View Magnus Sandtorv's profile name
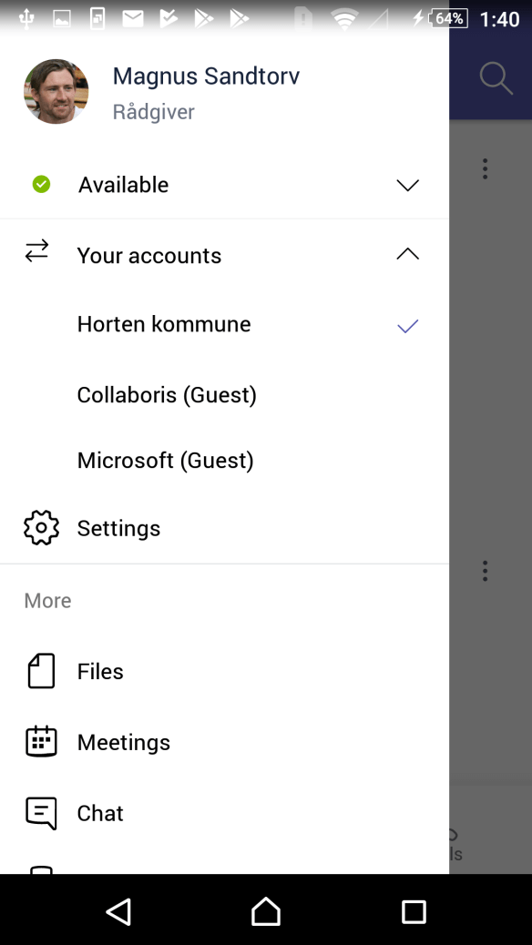This screenshot has width=532, height=945. [206, 76]
